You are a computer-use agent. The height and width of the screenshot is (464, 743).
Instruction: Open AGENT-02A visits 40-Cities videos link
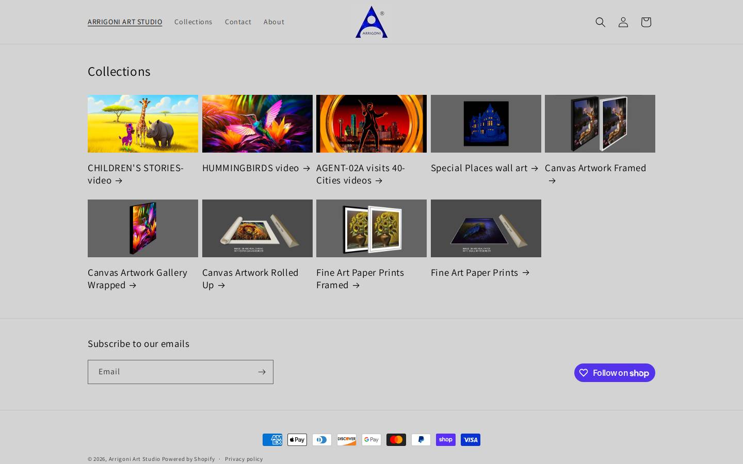click(361, 174)
